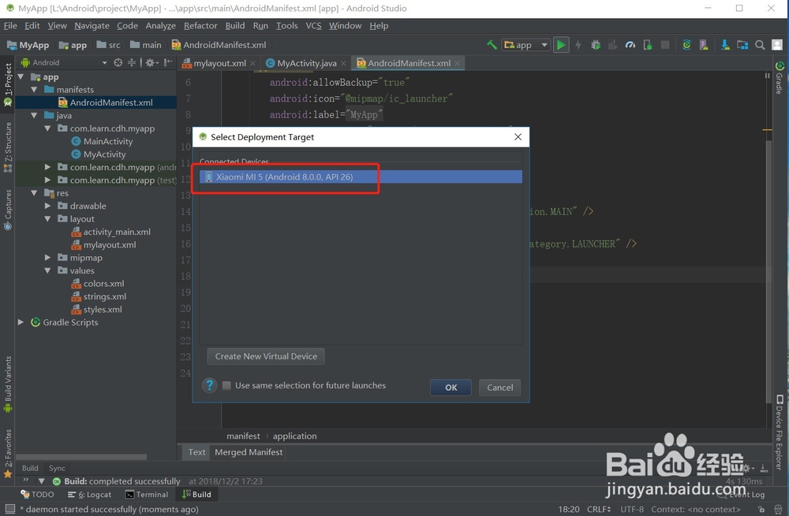Click the read-only lock icon in the status bar
Image resolution: width=789 pixels, height=516 pixels.
(x=761, y=509)
